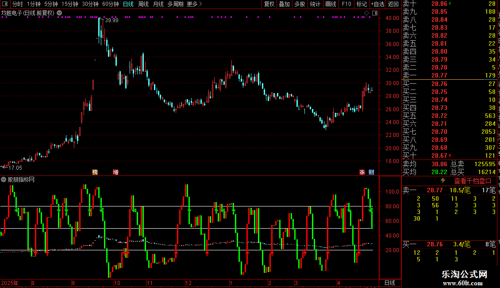The height and width of the screenshot is (288, 500).
Task: Click the 返回 back button
Action: (393, 4)
